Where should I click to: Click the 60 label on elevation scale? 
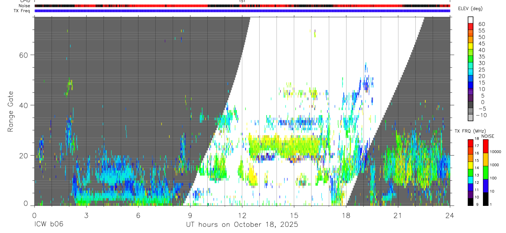[x=481, y=24]
